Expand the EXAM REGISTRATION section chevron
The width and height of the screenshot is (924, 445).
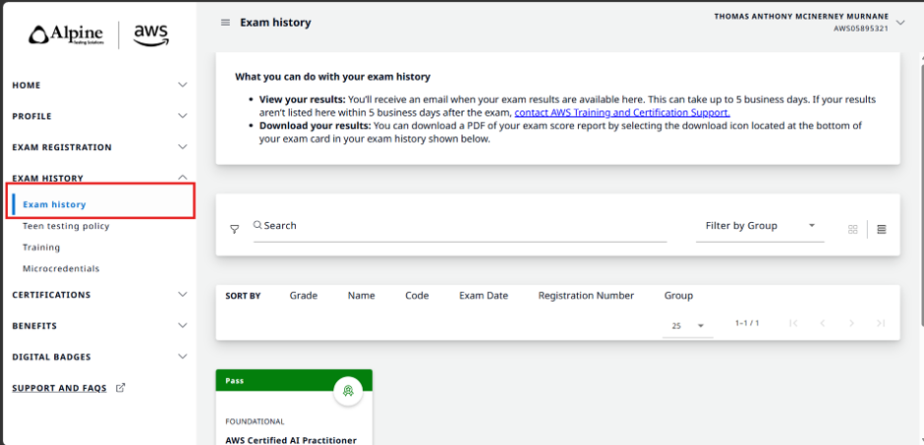pyautogui.click(x=183, y=146)
